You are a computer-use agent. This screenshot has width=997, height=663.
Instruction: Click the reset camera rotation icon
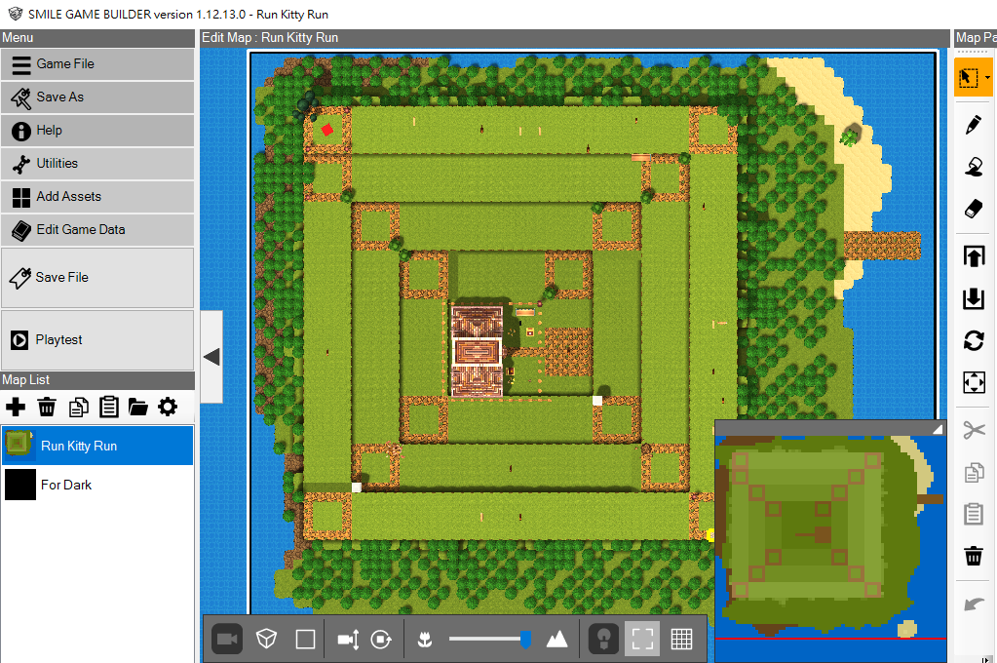[381, 639]
